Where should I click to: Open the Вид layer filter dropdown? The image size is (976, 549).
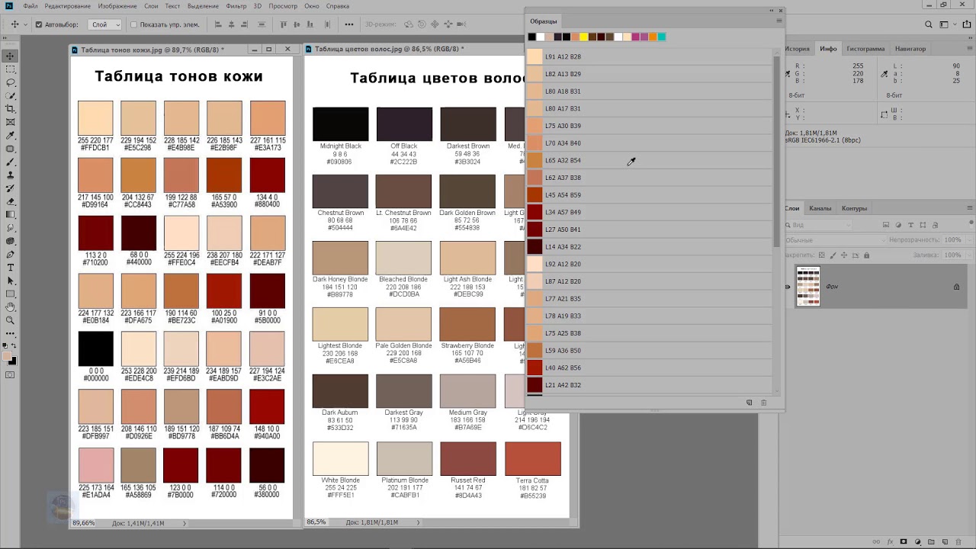tap(818, 225)
